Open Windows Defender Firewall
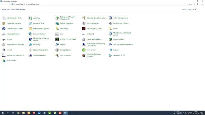The image size is (205, 115). point(92,55)
